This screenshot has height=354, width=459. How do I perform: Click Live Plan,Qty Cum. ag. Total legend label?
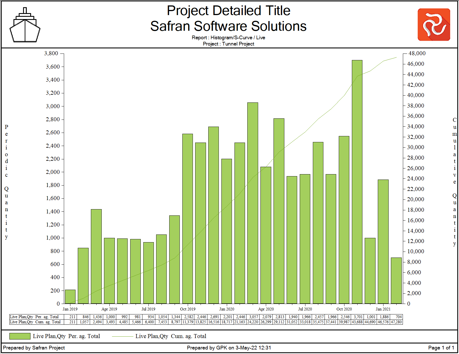[171, 336]
